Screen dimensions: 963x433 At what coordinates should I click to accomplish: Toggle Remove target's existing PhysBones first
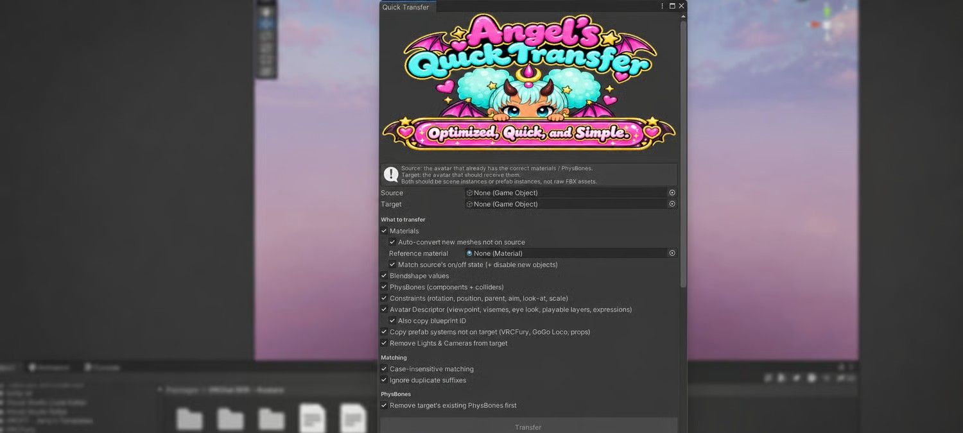[x=384, y=405]
